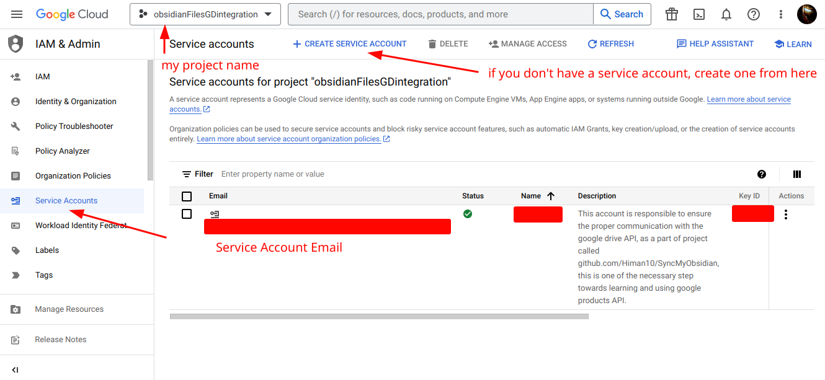Sort by Status column header

473,196
